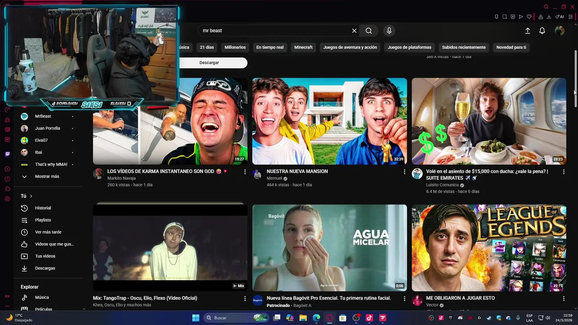The image size is (578, 325).
Task: Open the ad blocker shield icon
Action: (x=513, y=17)
